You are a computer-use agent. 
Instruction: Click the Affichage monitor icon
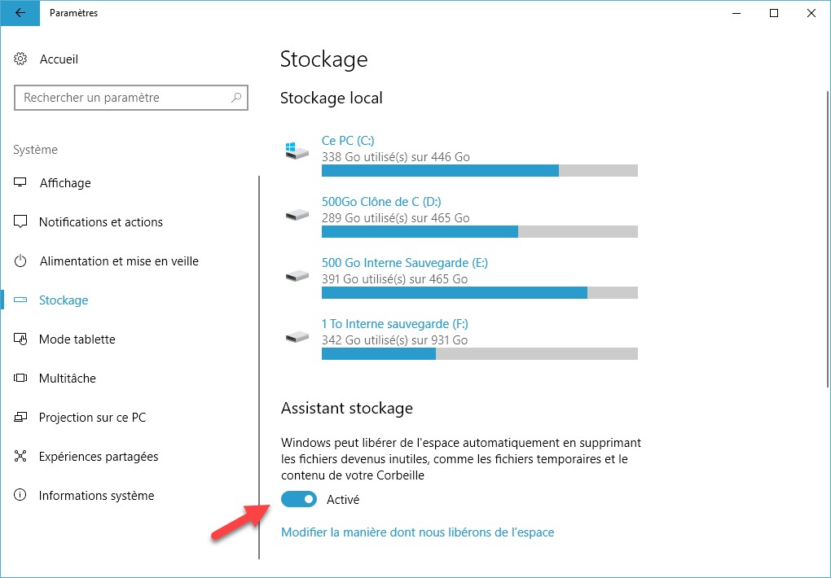(21, 183)
